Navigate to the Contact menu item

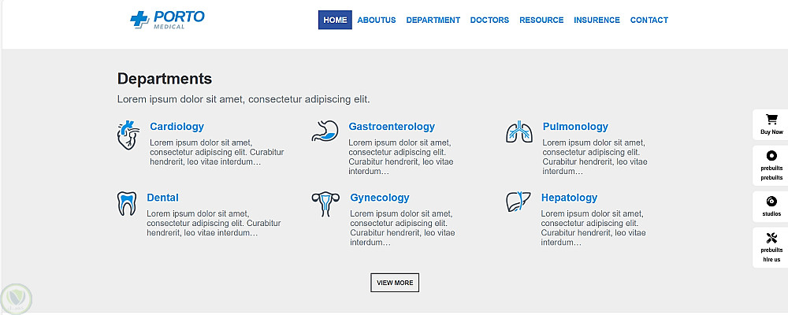(x=649, y=20)
